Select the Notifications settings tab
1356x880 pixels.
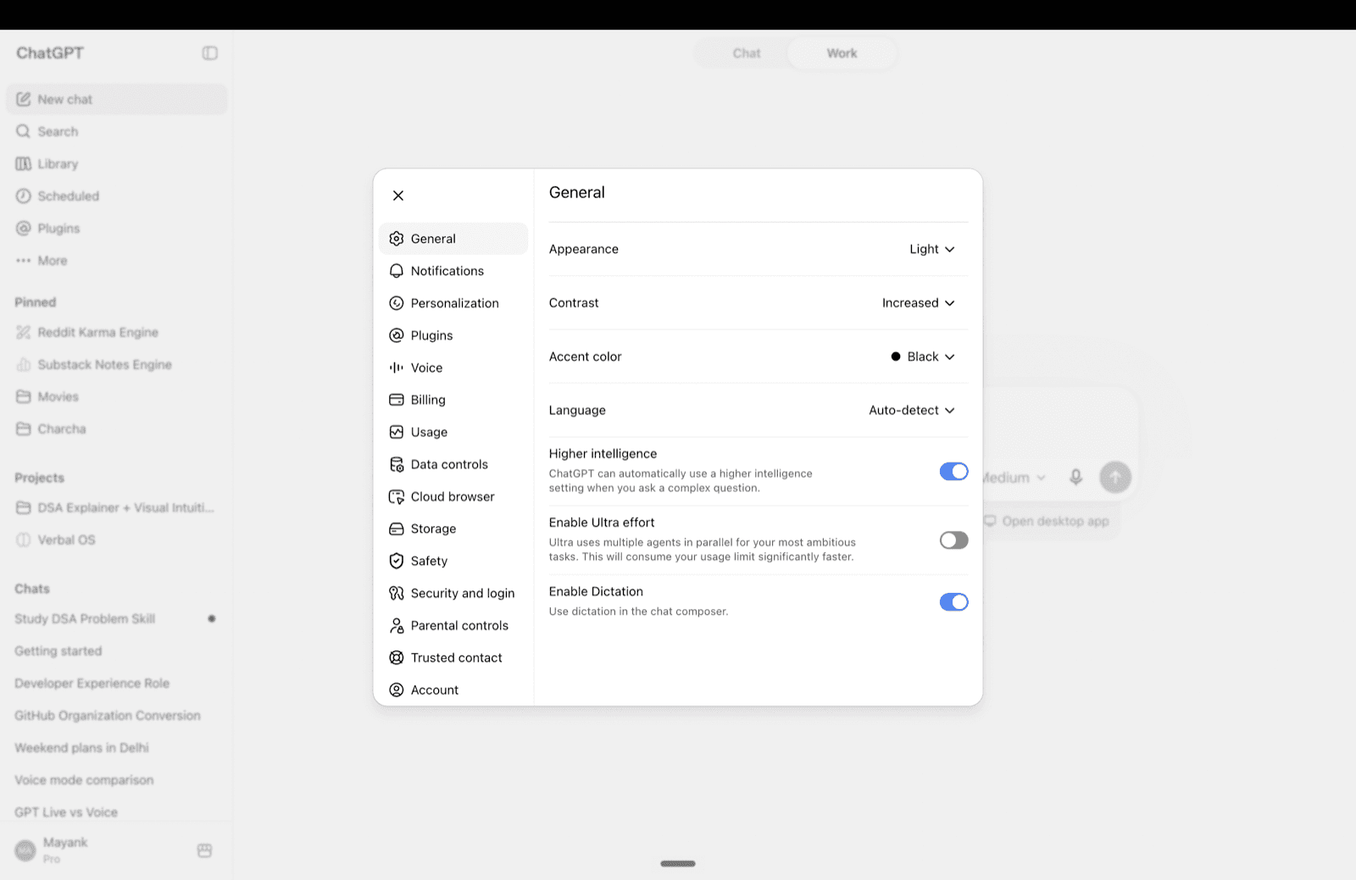tap(453, 271)
